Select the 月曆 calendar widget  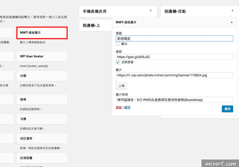[x=42, y=119]
